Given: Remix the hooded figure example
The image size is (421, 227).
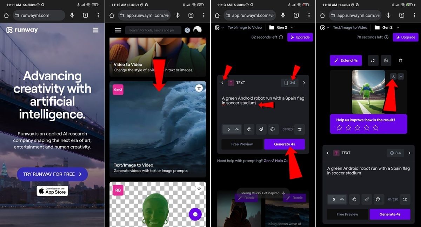Looking at the screenshot, I should click(x=246, y=198).
